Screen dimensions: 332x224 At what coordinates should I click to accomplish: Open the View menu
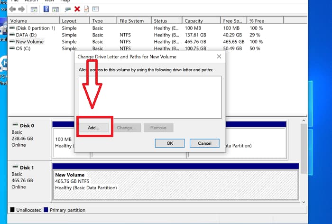point(48,1)
